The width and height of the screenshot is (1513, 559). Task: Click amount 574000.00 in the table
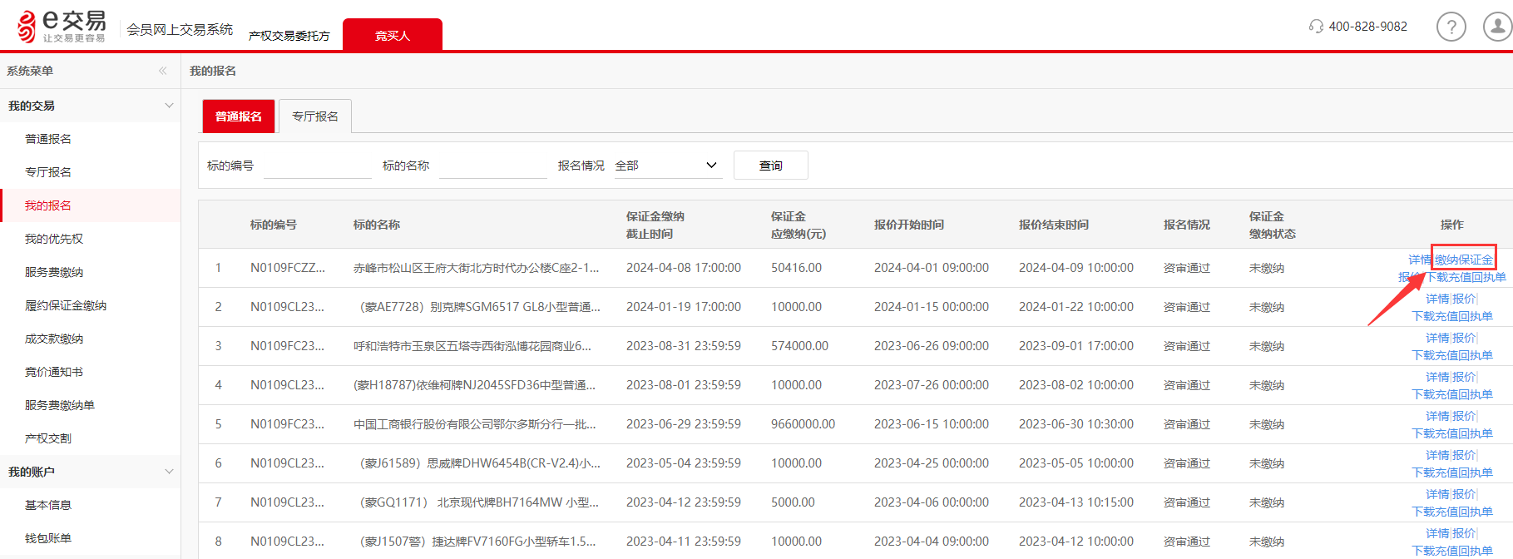(x=799, y=346)
